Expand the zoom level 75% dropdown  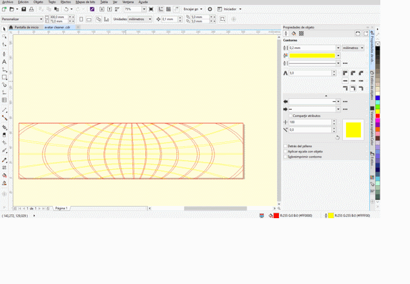coord(144,10)
